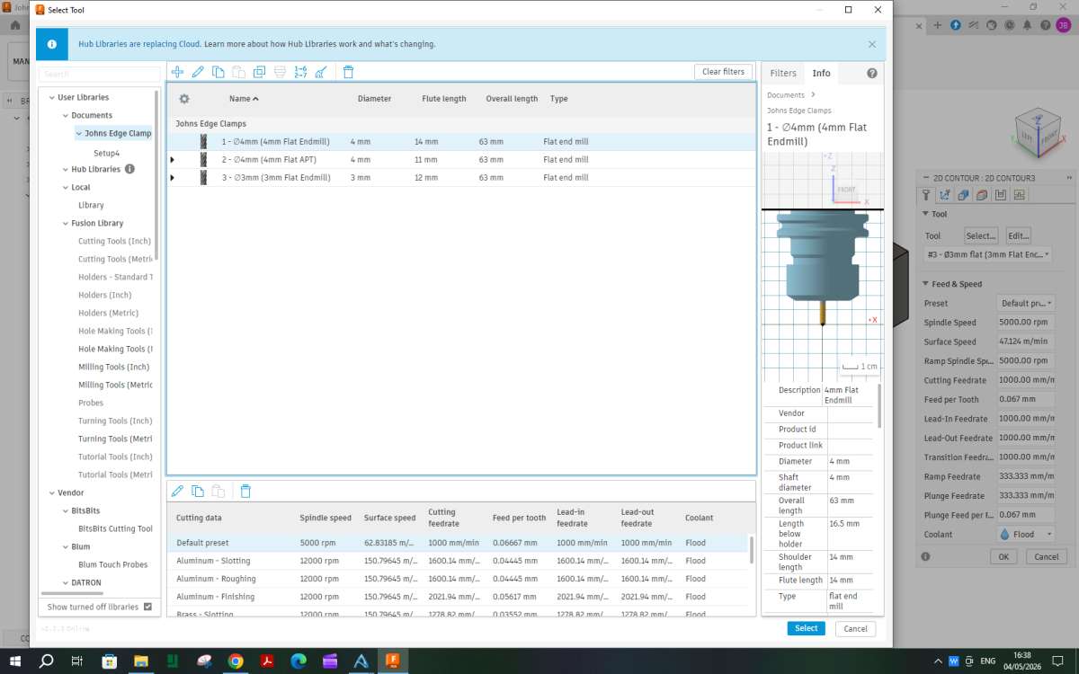
Task: Click the Edit tool pencil icon
Action: click(x=198, y=72)
